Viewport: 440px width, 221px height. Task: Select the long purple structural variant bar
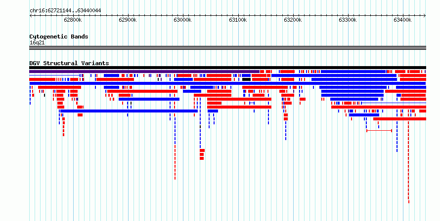[144, 72]
